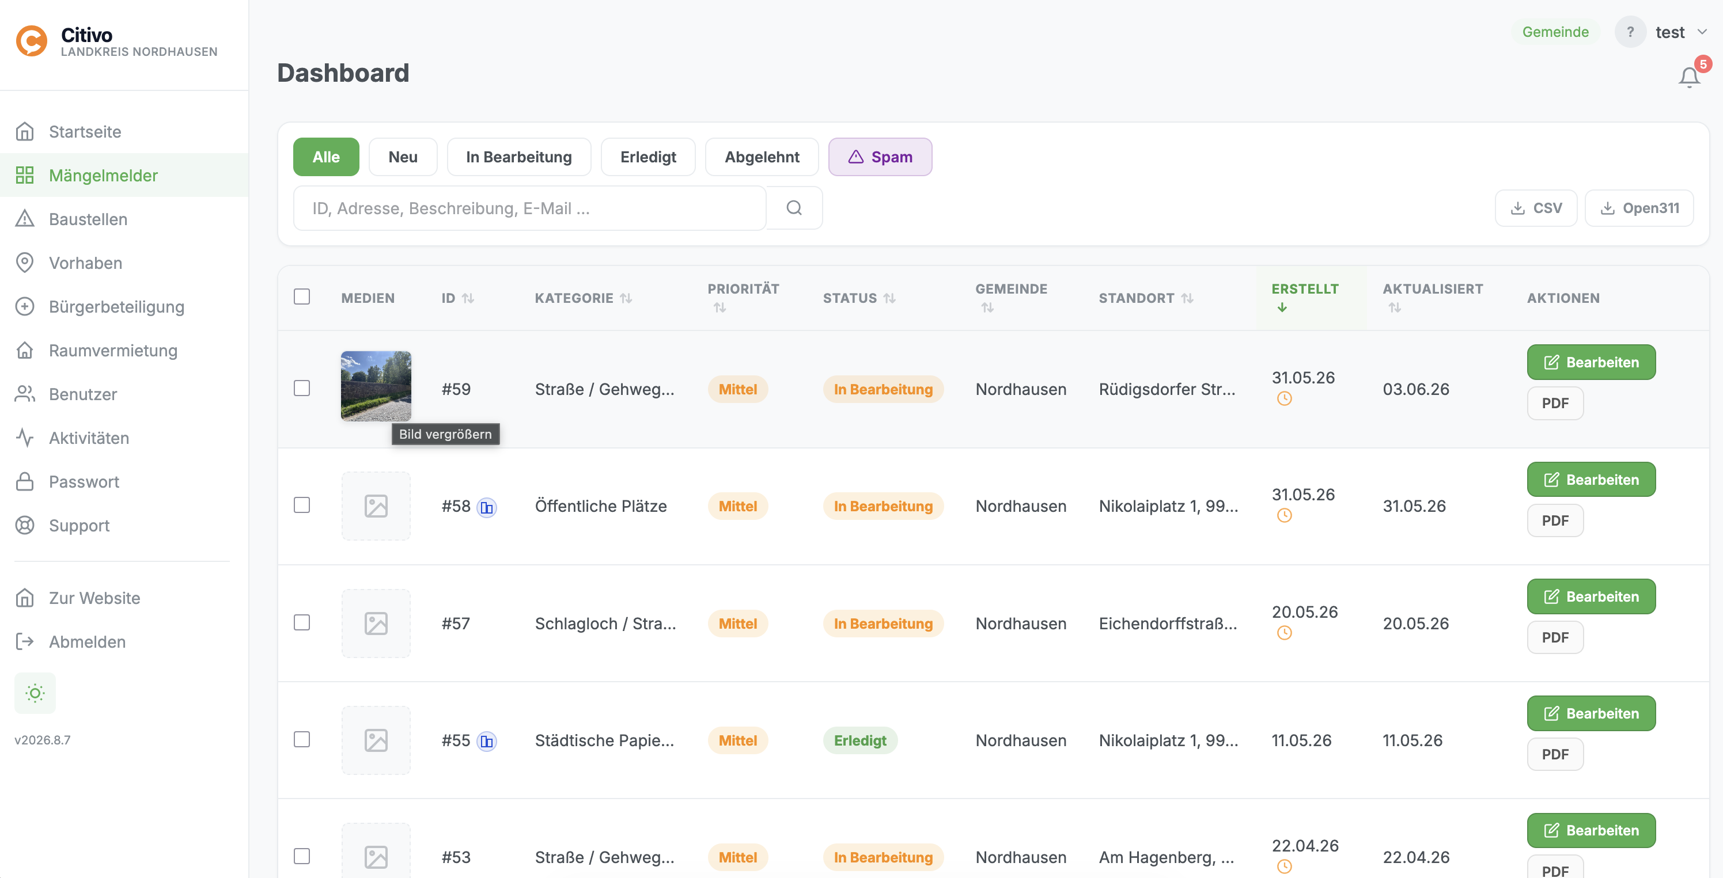This screenshot has height=878, width=1723.
Task: Click the Erledigt status badge in row #55
Action: point(860,740)
